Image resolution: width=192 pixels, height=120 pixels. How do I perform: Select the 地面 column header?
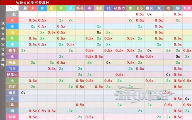(x=99, y=8)
